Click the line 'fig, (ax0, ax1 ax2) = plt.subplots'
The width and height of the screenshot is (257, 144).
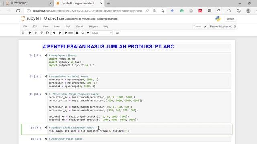point(89,131)
